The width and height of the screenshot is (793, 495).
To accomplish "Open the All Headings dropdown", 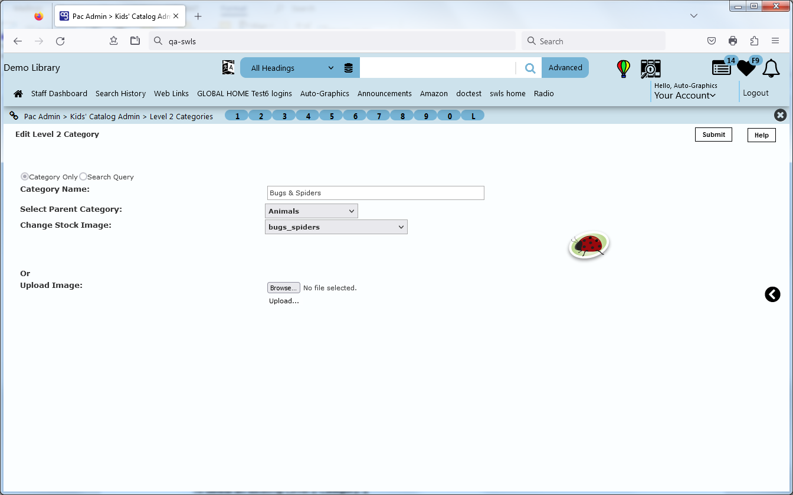I will [293, 68].
